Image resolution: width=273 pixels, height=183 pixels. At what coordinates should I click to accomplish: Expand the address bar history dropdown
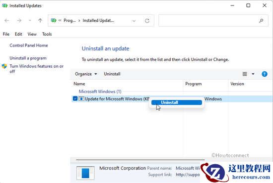(x=134, y=21)
